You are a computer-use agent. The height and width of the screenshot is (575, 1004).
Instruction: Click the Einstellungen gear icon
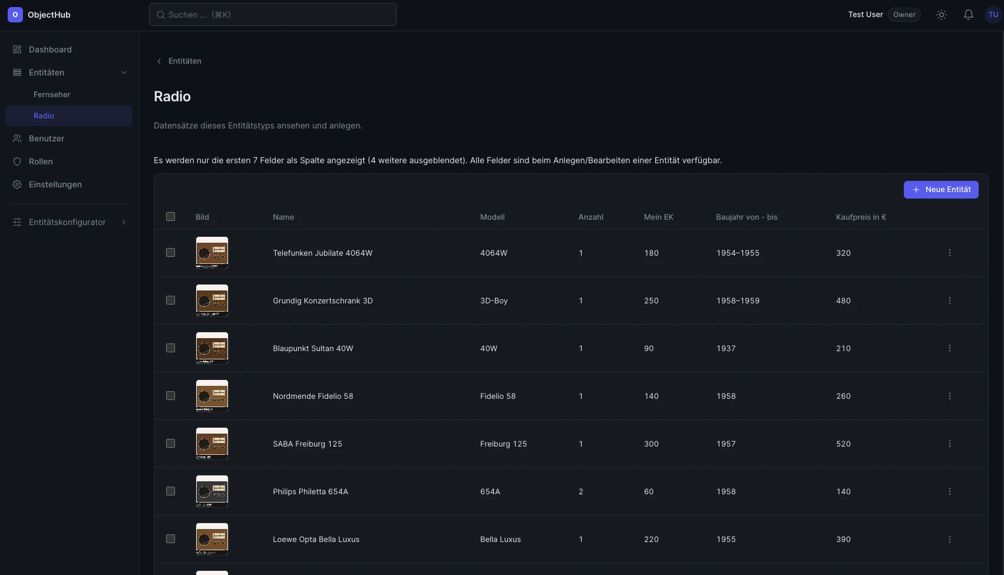pos(17,184)
